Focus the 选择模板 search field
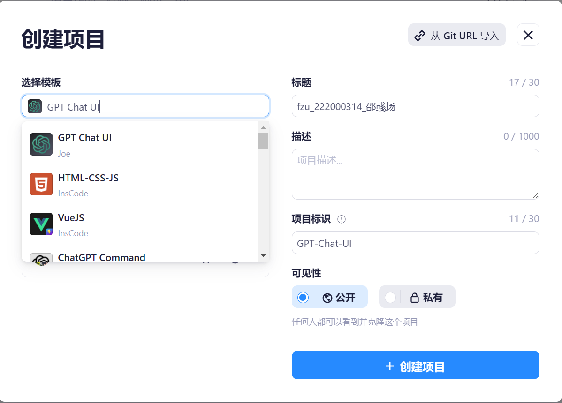562x403 pixels. (x=145, y=106)
